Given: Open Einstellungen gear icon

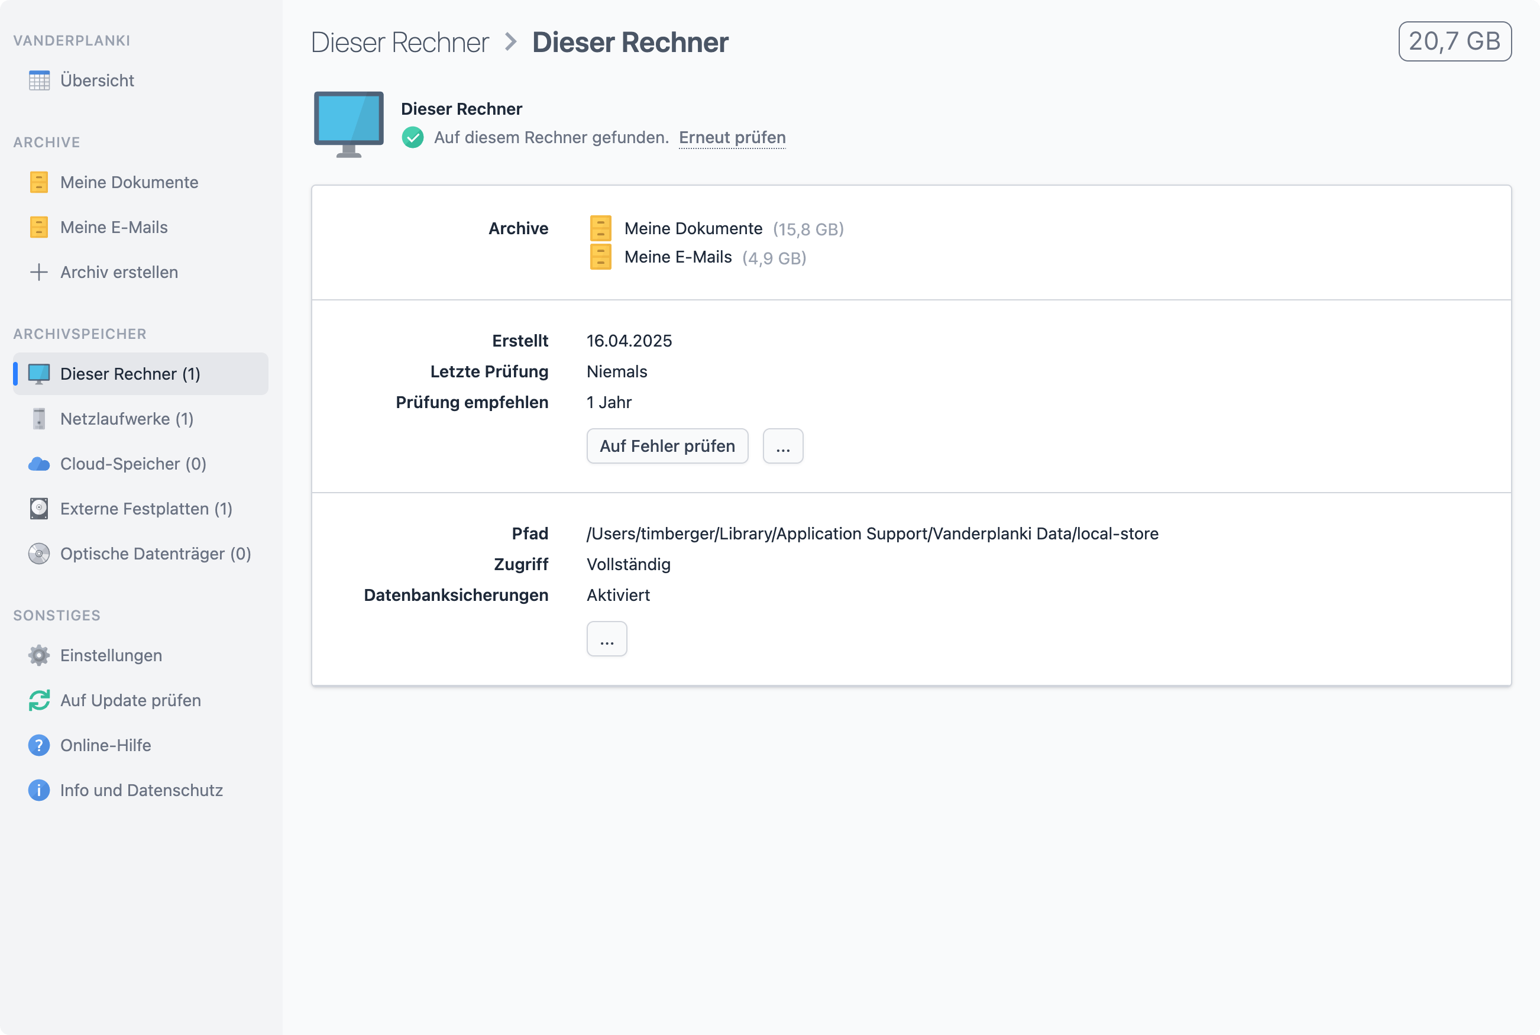Looking at the screenshot, I should [x=39, y=655].
